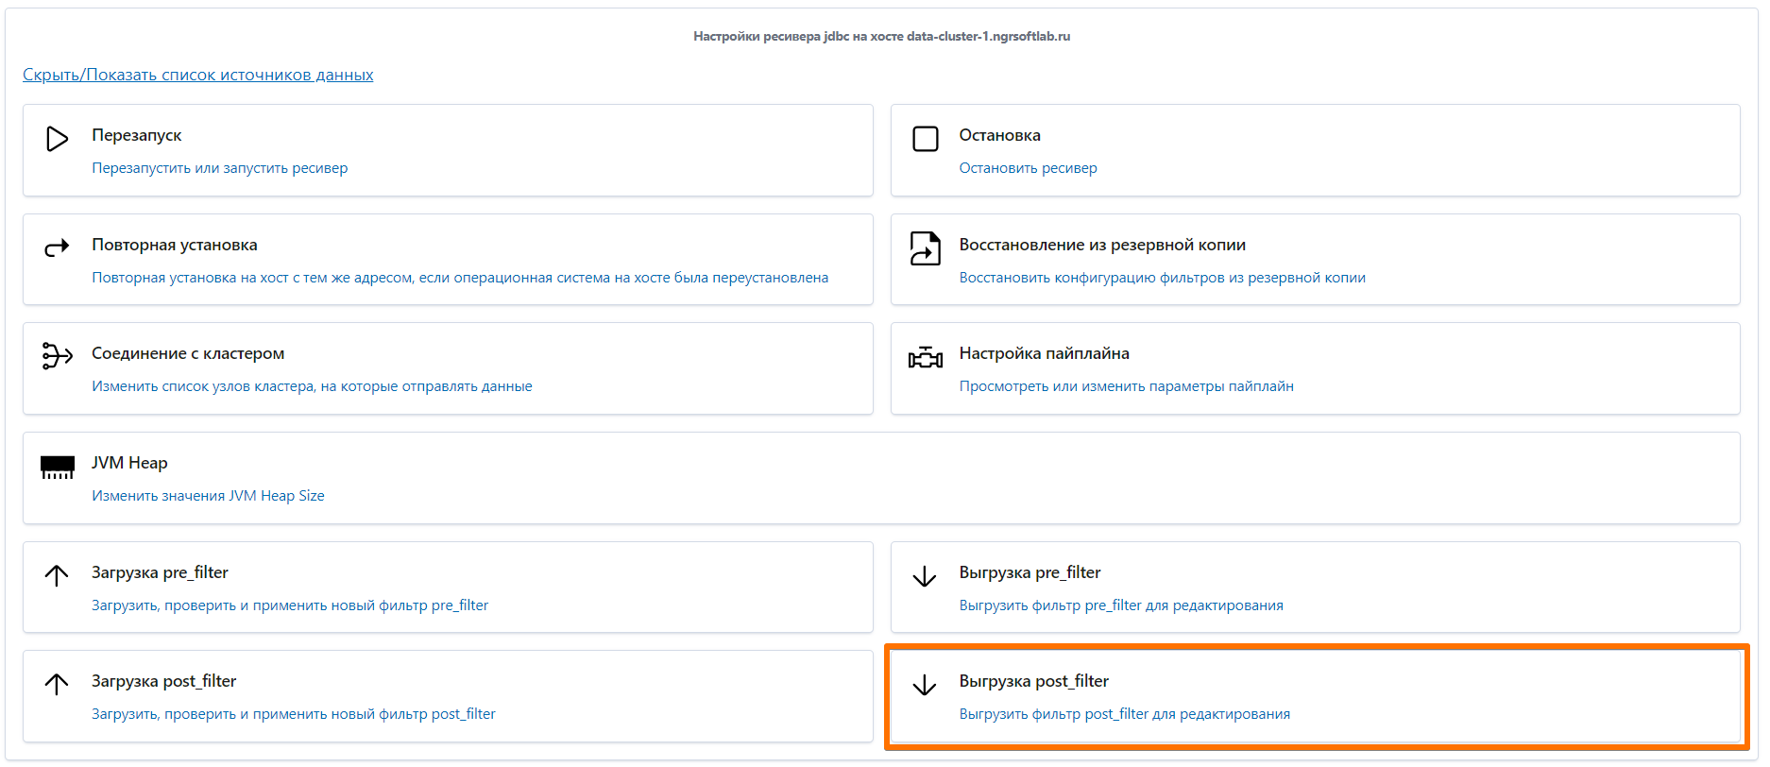The height and width of the screenshot is (767, 1770).
Task: Click the up arrow icon for Загрузка post_filter
Action: [x=57, y=684]
